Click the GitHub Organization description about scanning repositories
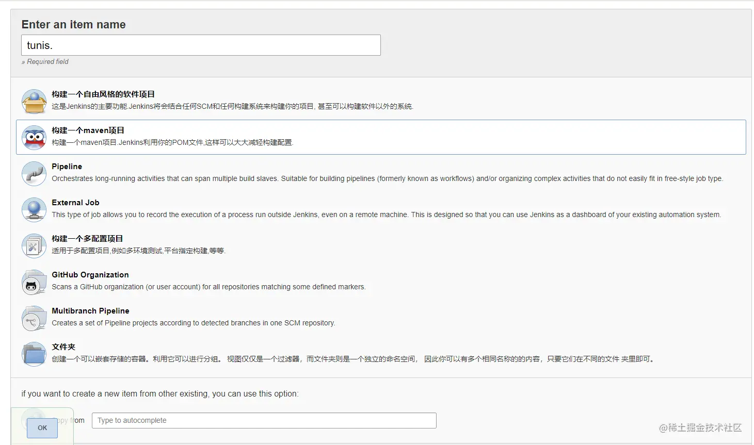 [208, 287]
